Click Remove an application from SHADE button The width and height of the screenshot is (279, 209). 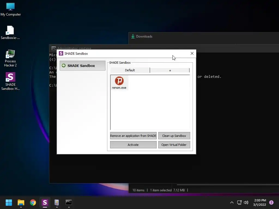(x=133, y=136)
